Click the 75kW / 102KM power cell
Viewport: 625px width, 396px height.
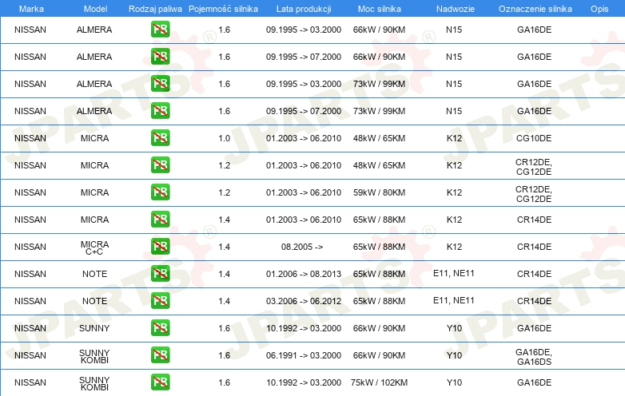[x=379, y=382]
